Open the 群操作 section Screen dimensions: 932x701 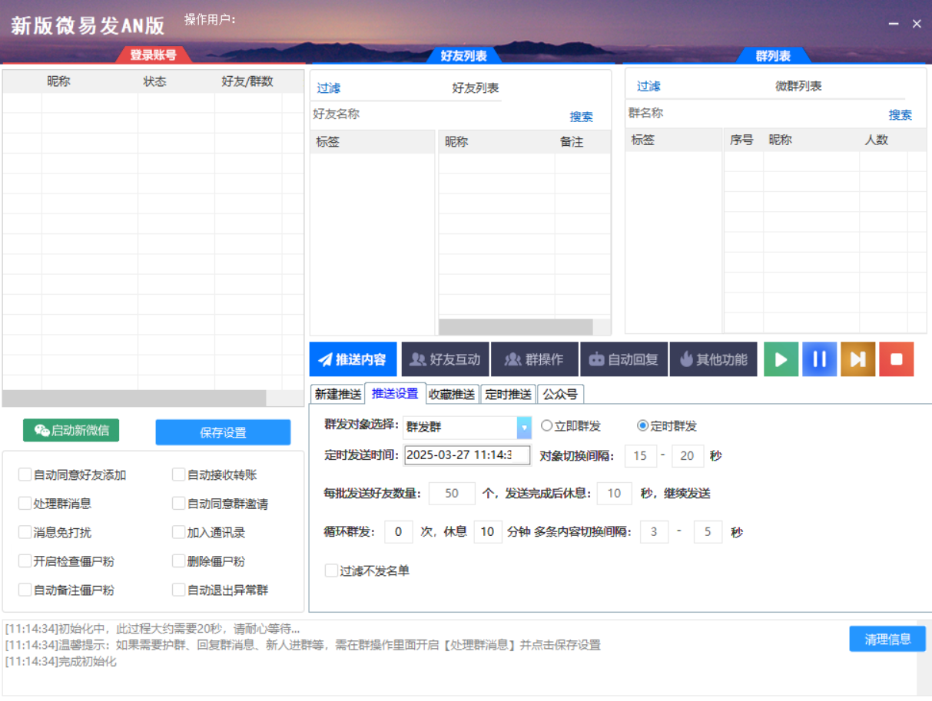(x=534, y=359)
